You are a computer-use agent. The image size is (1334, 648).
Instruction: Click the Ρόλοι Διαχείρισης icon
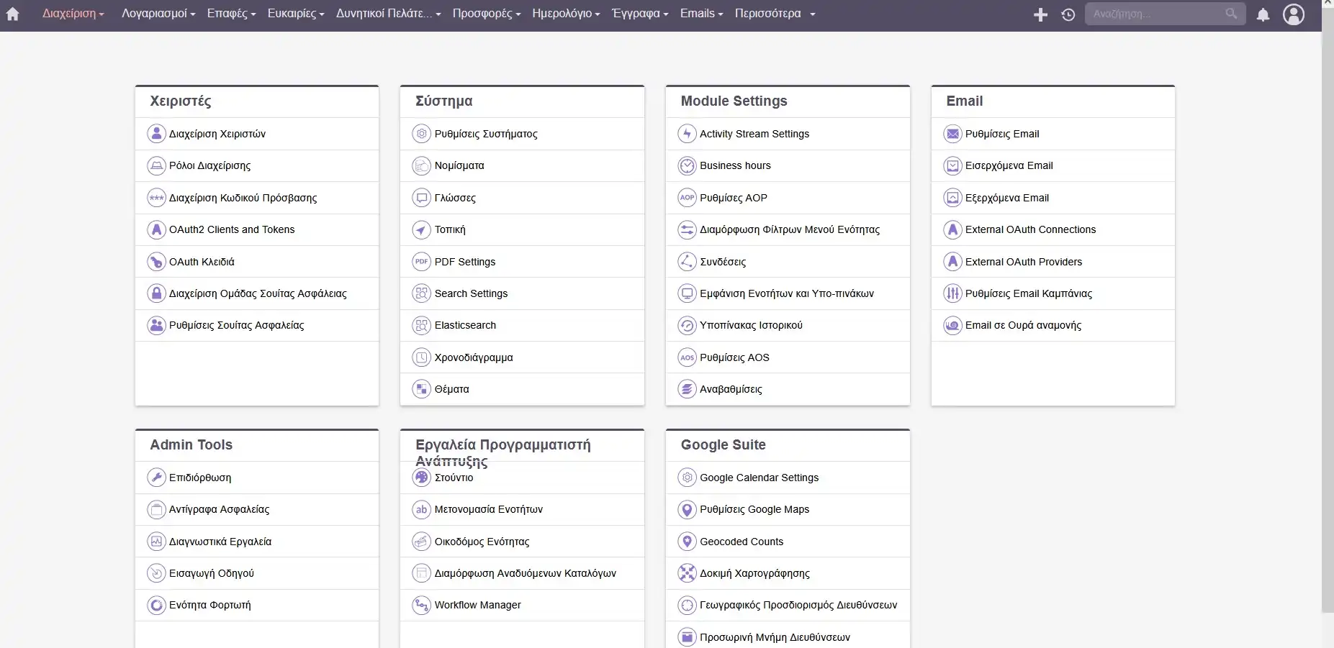coord(156,165)
